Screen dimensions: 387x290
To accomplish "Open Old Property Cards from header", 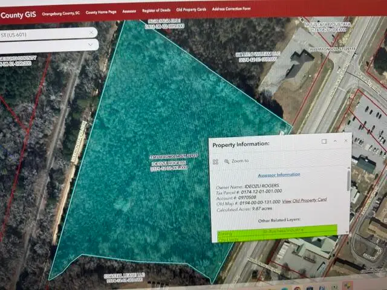I will [x=191, y=10].
